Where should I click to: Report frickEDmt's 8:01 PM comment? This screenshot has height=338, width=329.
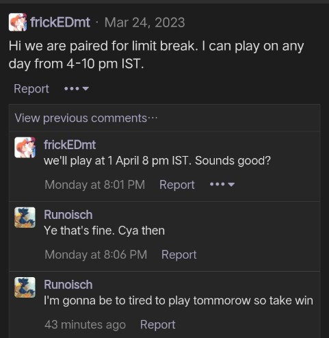177,185
